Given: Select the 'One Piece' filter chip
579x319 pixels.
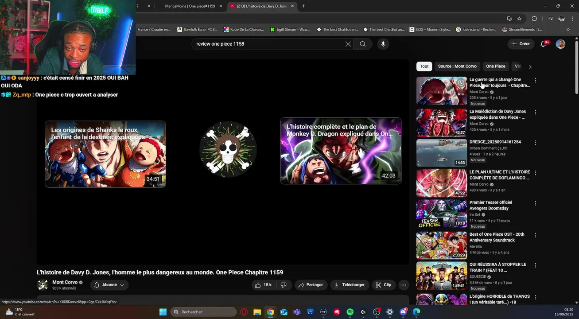Looking at the screenshot, I should (495, 66).
